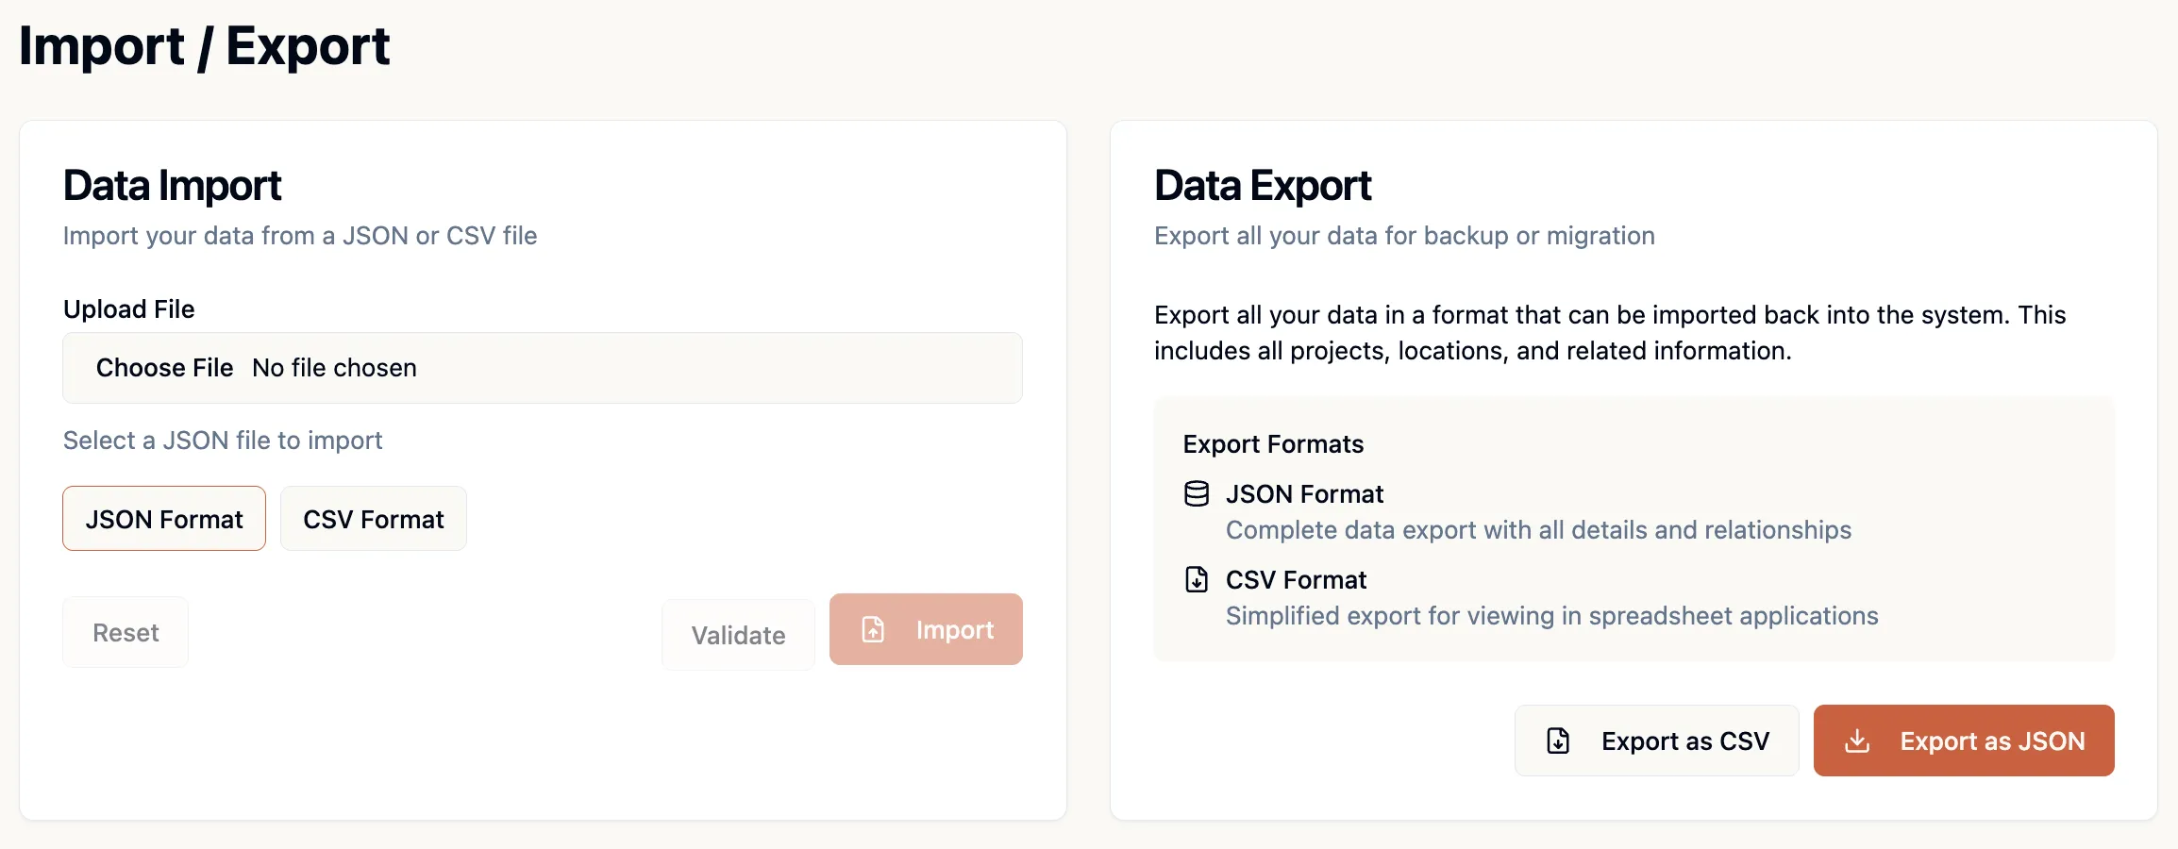Click the Export Formats panel header

coord(1272,443)
